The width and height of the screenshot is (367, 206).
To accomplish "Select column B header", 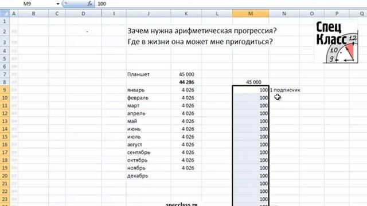I will (33, 14).
